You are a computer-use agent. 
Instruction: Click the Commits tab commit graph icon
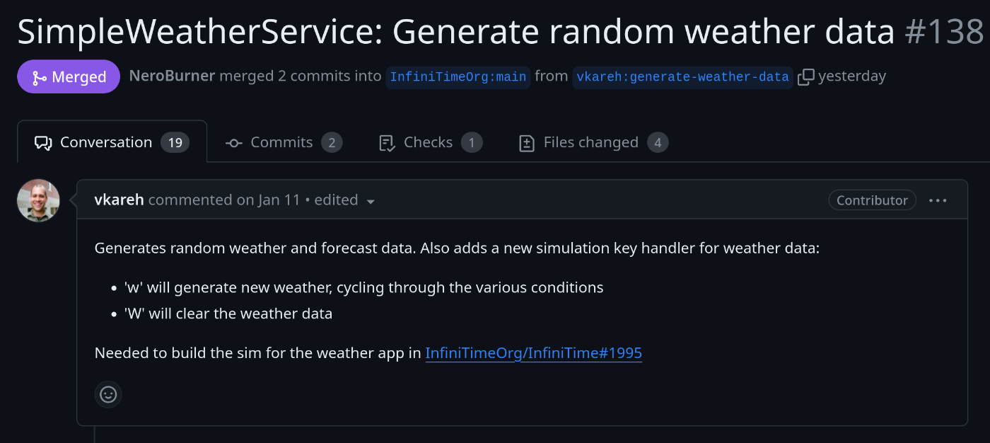tap(233, 142)
